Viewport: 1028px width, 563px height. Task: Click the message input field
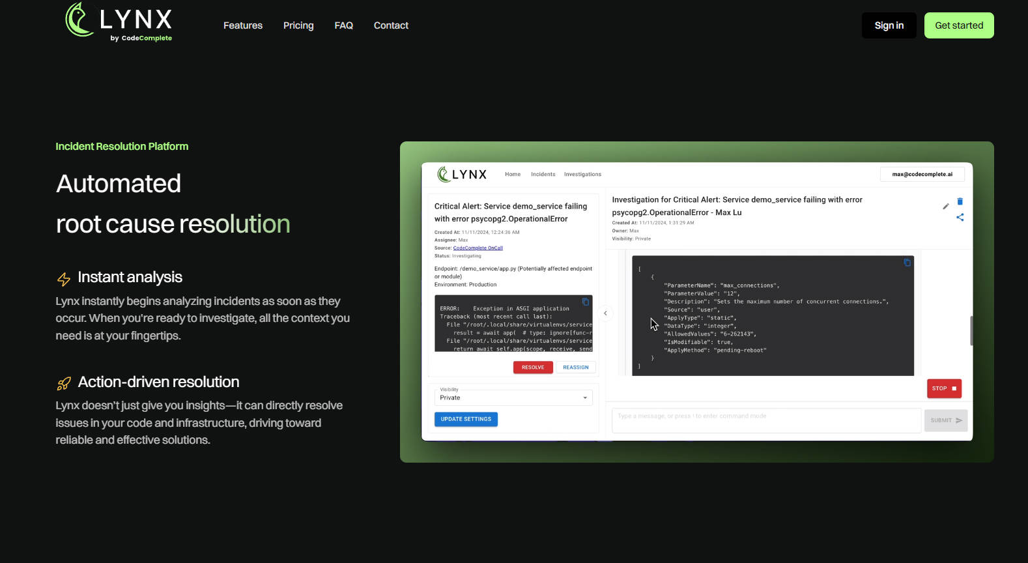[766, 420]
